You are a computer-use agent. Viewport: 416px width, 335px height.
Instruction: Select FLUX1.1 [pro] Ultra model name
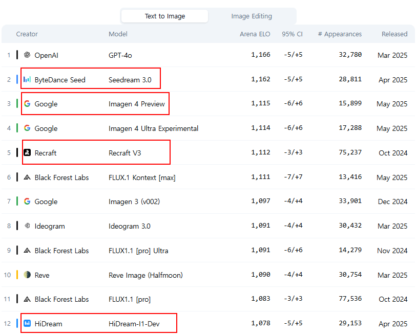pos(138,251)
